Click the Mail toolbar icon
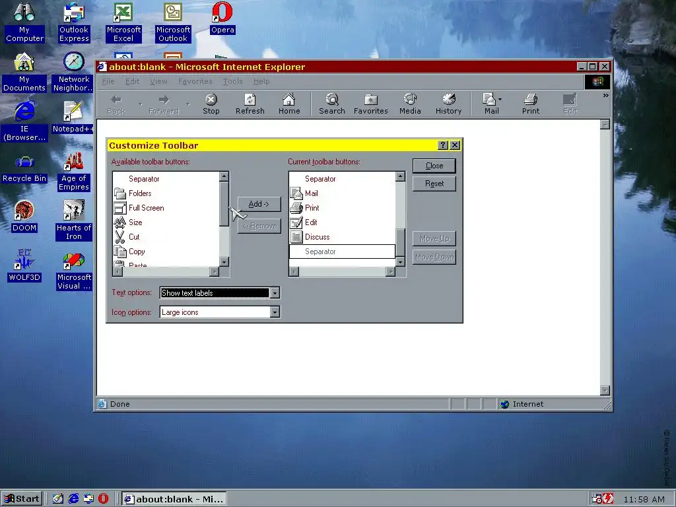This screenshot has width=676, height=507. click(490, 104)
